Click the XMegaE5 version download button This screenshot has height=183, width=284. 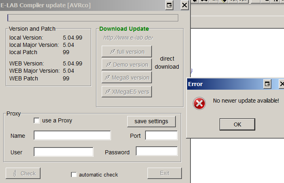point(126,92)
